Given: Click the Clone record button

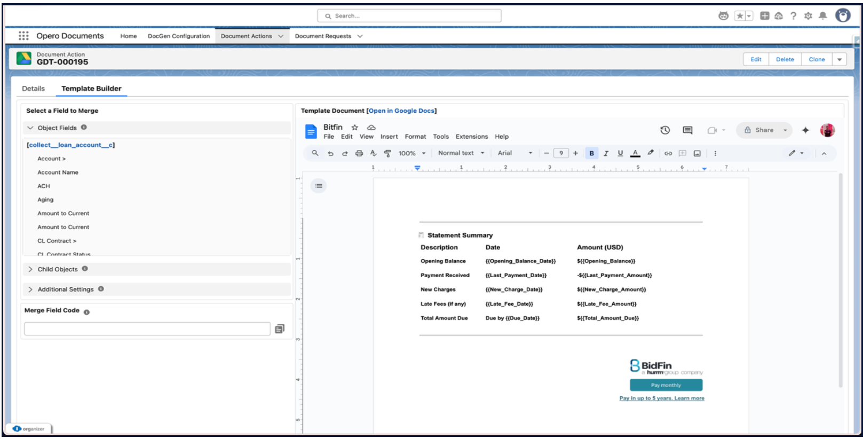Looking at the screenshot, I should pos(817,59).
